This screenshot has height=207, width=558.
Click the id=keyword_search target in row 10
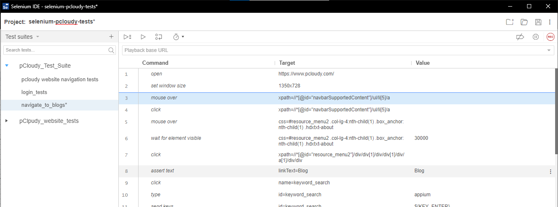coord(300,195)
